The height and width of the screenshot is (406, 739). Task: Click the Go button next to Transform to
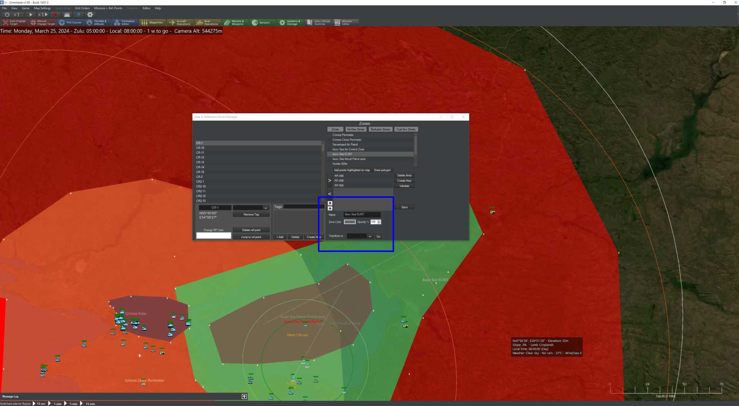click(378, 237)
